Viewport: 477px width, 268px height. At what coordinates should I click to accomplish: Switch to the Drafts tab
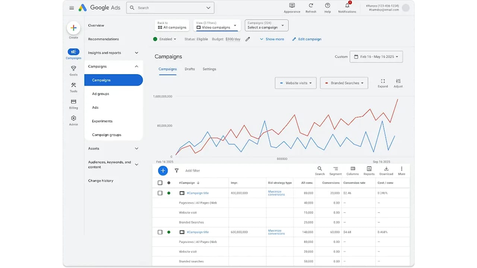point(190,69)
